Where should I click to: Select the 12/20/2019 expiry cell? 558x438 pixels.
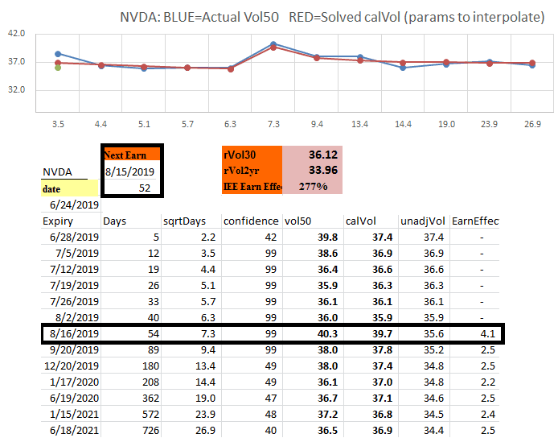pos(71,366)
